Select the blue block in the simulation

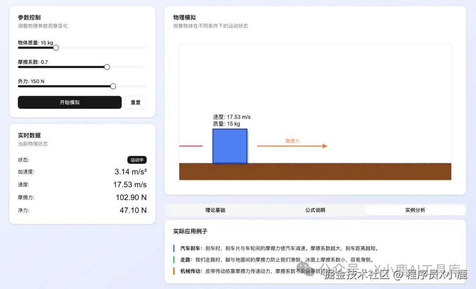230,145
